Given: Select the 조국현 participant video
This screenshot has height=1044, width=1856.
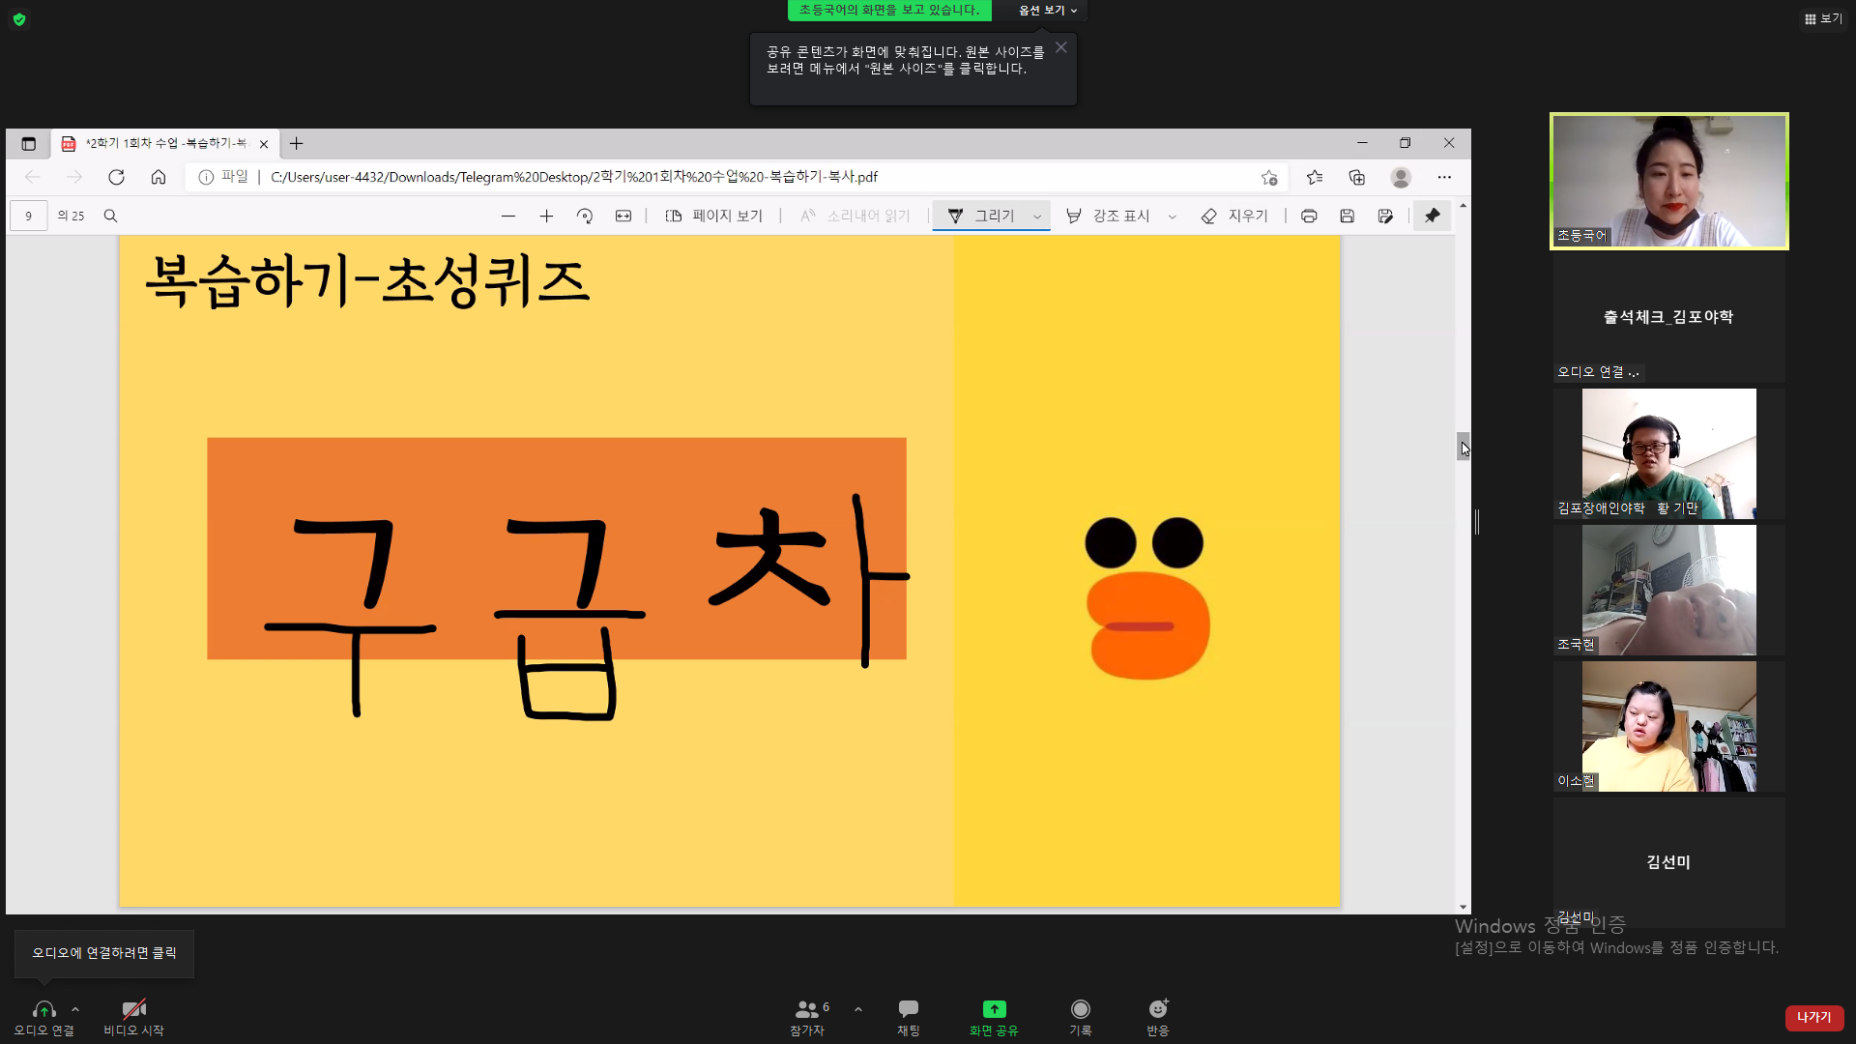Looking at the screenshot, I should 1669,590.
